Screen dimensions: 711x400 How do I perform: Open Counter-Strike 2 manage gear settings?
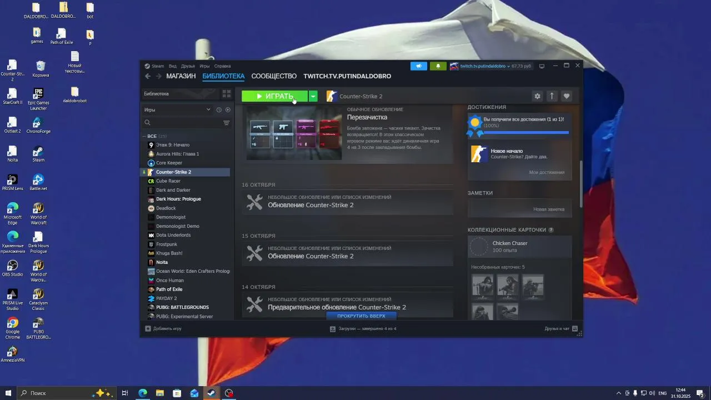tap(537, 96)
